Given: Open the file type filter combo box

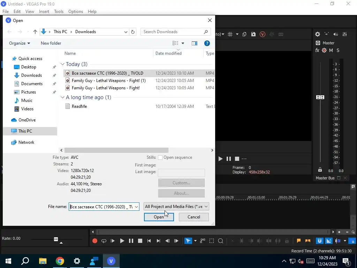Looking at the screenshot, I should [176, 207].
